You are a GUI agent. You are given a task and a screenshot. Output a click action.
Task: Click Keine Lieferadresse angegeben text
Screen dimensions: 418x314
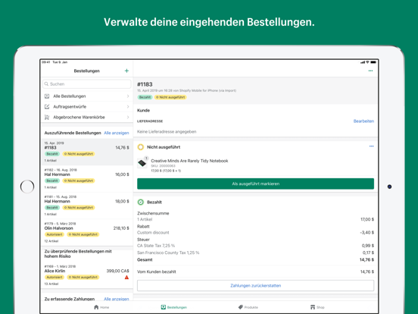pos(167,132)
